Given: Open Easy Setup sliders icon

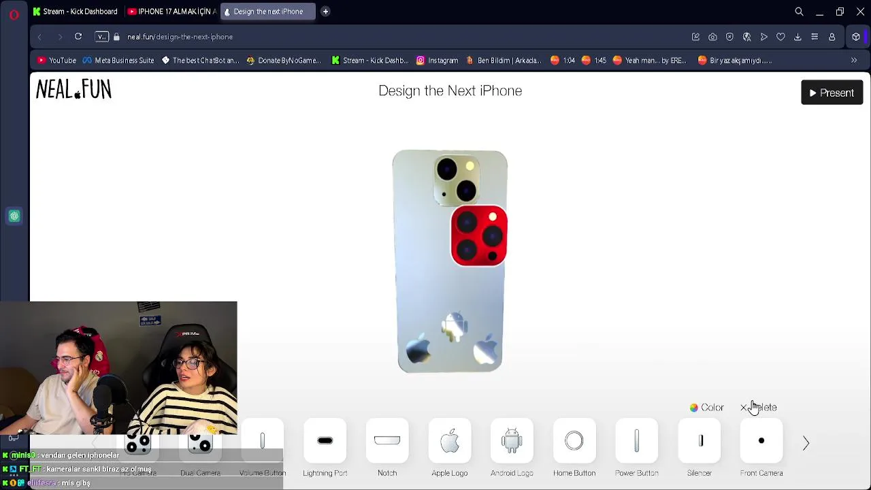Looking at the screenshot, I should point(815,37).
